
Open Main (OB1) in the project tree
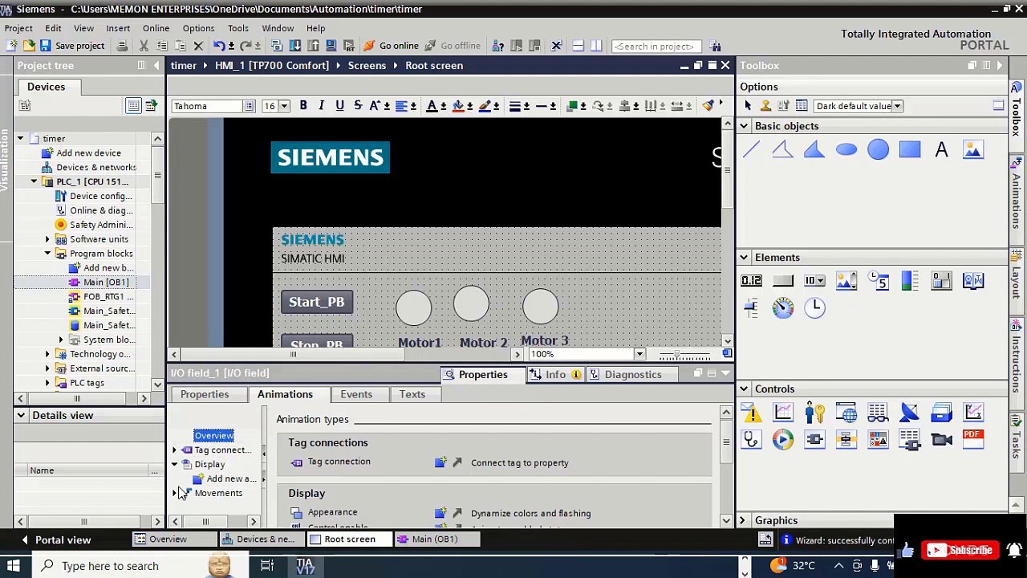(x=106, y=283)
